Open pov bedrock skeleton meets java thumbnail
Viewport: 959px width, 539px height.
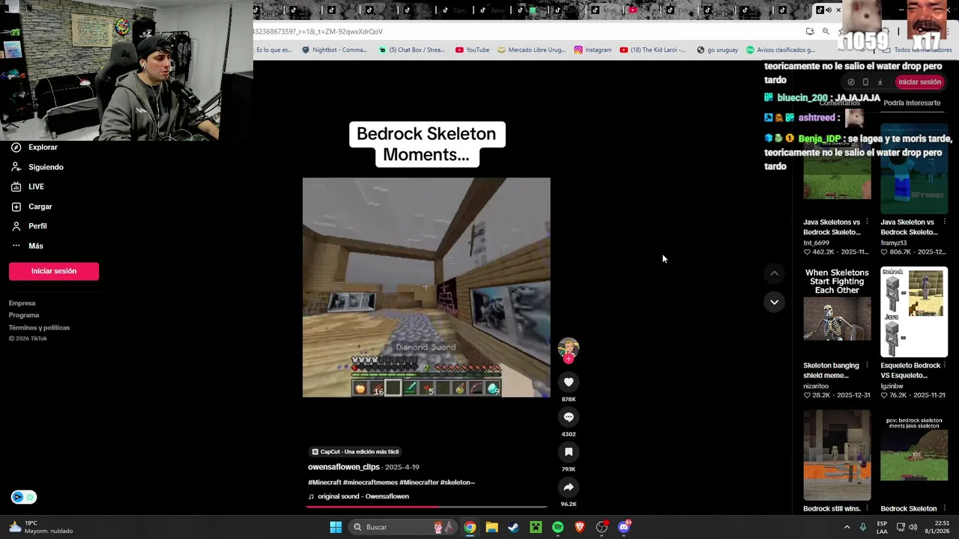[914, 455]
